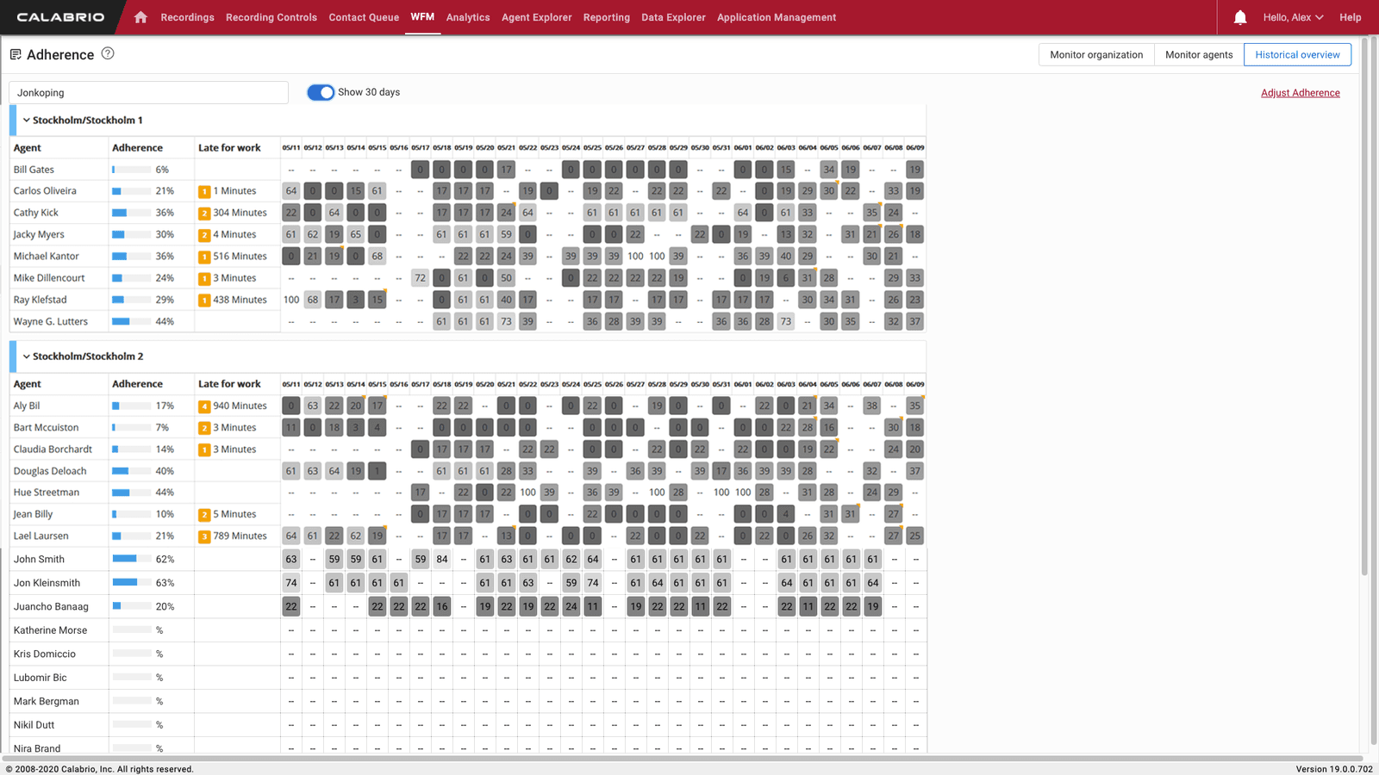The width and height of the screenshot is (1379, 775).
Task: Open the Reporting section
Action: click(x=607, y=17)
